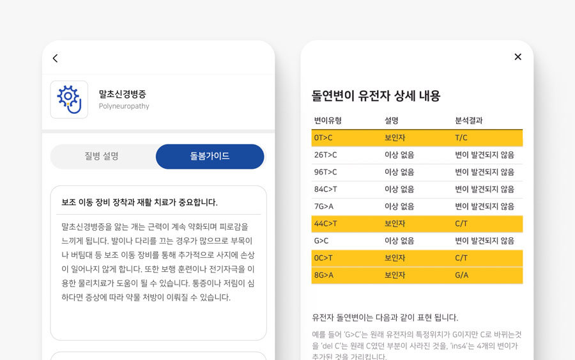Select the 26T>C mutation row
The width and height of the screenshot is (575, 360).
[417, 155]
